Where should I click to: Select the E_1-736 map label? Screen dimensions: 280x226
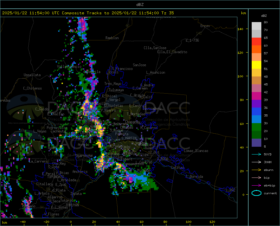(192, 40)
